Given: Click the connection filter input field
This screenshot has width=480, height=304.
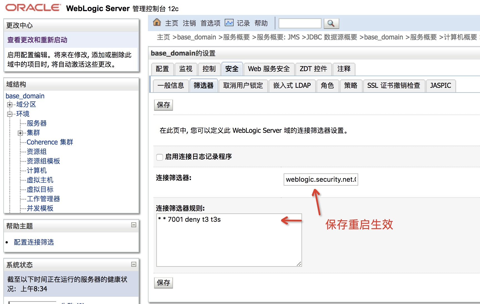Looking at the screenshot, I should click(321, 180).
